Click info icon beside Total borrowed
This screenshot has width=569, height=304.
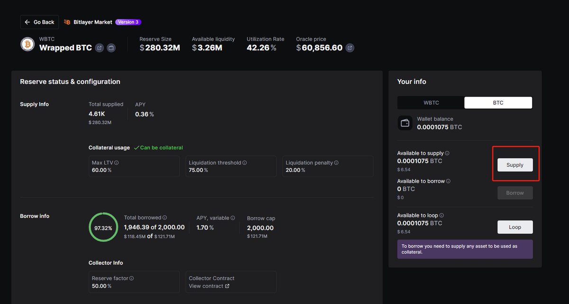click(x=165, y=218)
